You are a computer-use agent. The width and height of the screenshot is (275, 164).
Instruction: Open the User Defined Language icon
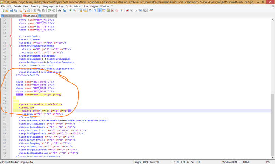[104, 11]
